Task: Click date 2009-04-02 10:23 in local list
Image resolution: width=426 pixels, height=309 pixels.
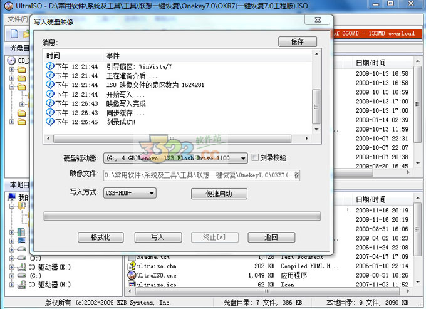Action: [382, 238]
